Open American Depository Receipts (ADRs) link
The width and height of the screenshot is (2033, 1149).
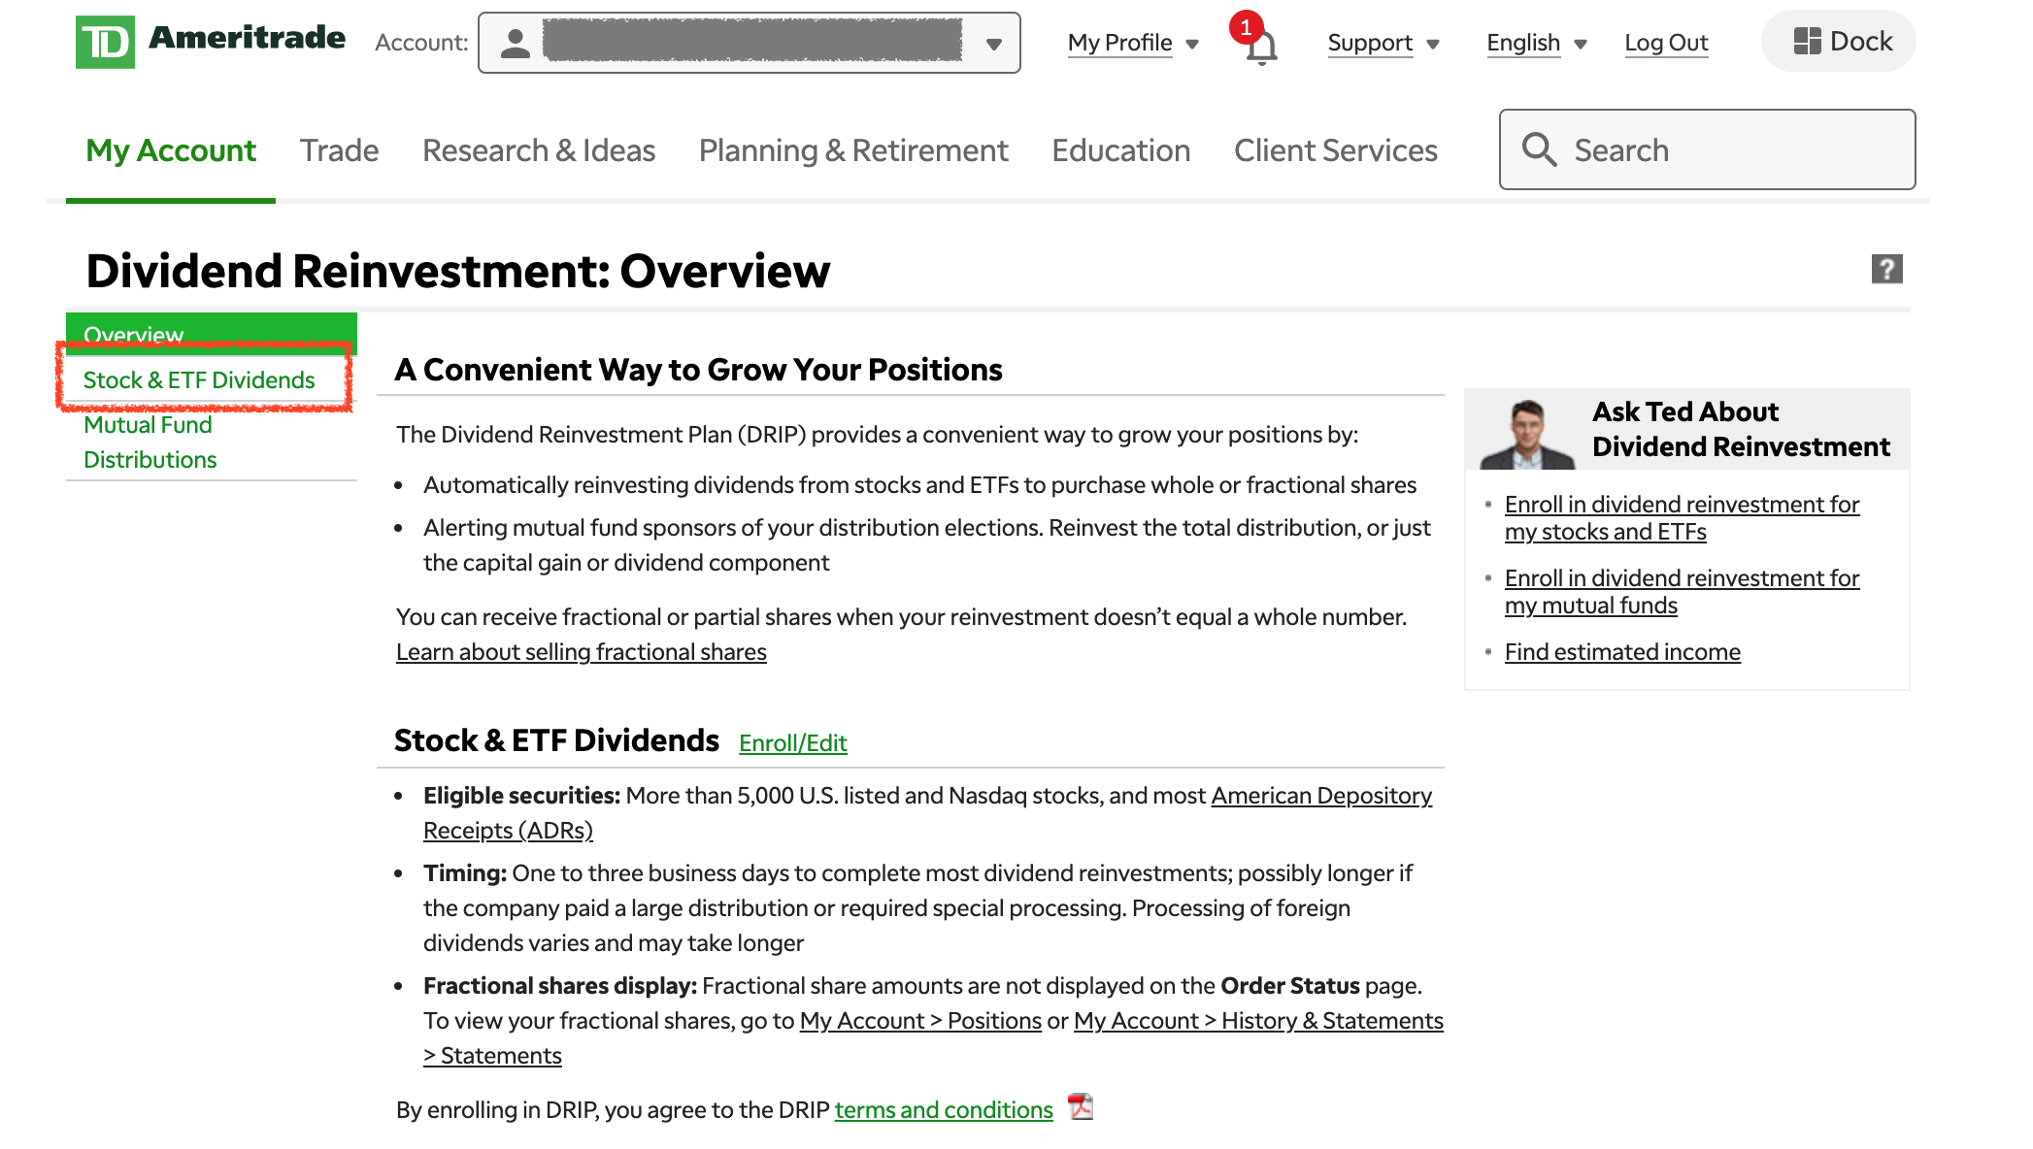pos(927,812)
